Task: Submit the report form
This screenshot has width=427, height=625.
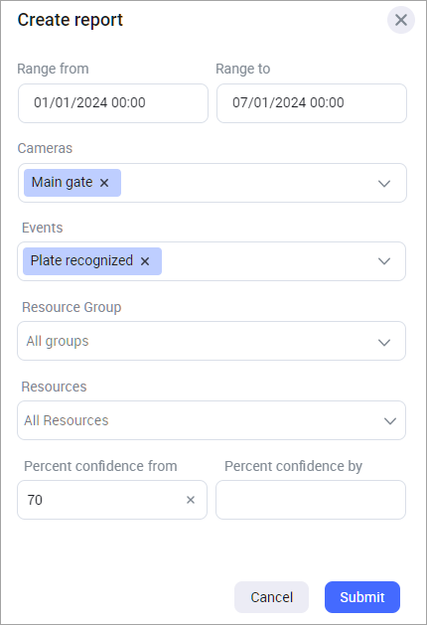Action: (362, 597)
